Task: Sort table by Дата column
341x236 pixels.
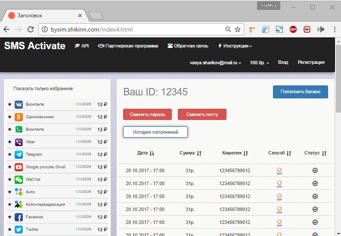Action: pos(146,153)
